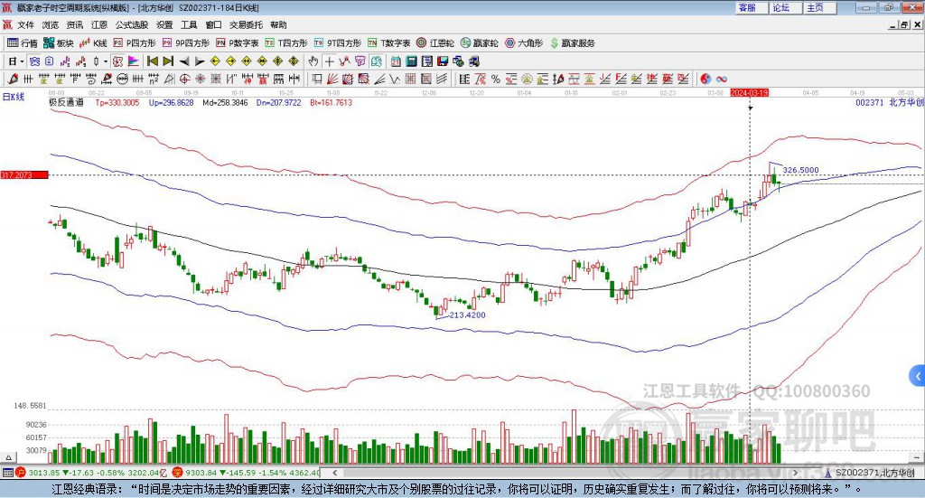Select the triangle ruler angle tool
Viewport: 925px width, 498px height.
pyautogui.click(x=169, y=79)
